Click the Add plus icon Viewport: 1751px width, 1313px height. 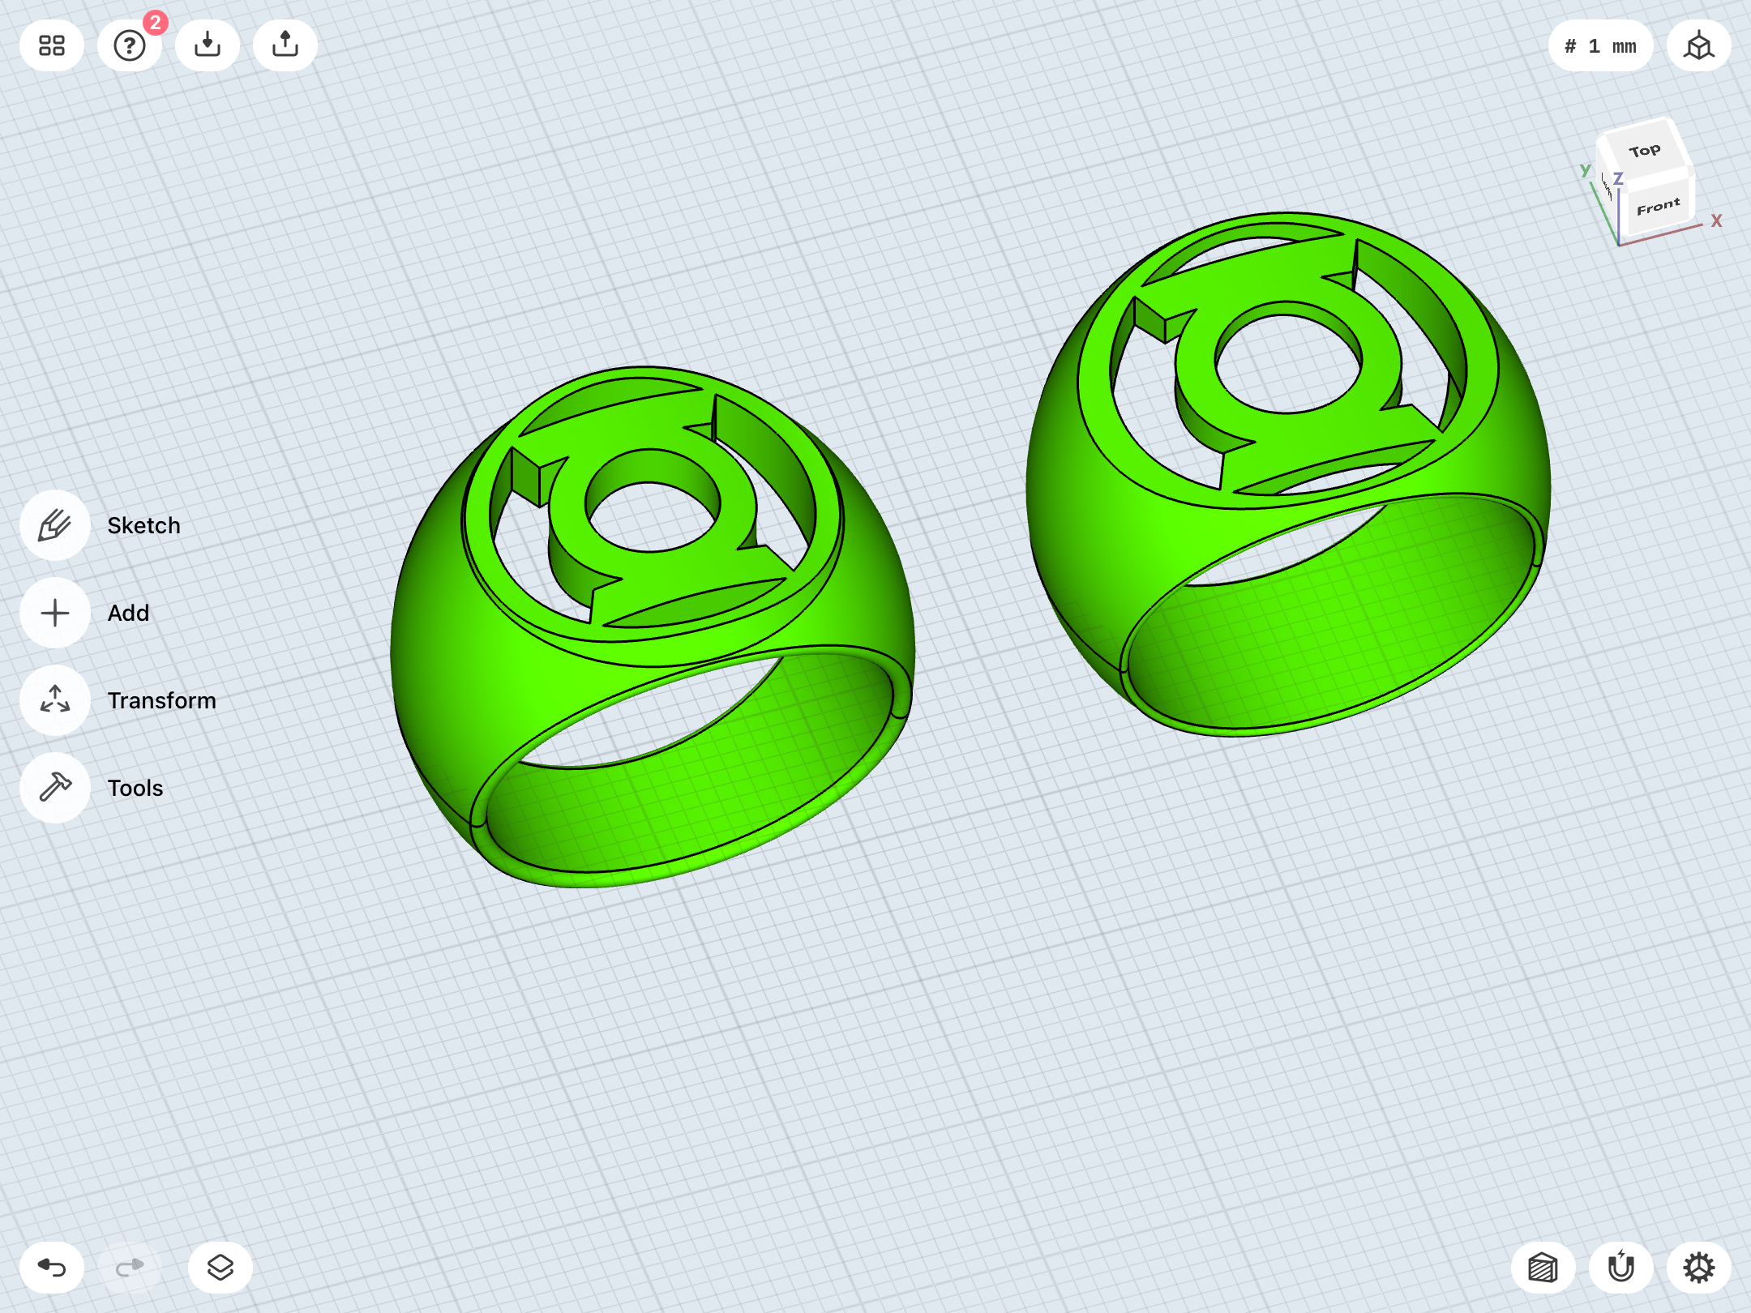[x=55, y=613]
